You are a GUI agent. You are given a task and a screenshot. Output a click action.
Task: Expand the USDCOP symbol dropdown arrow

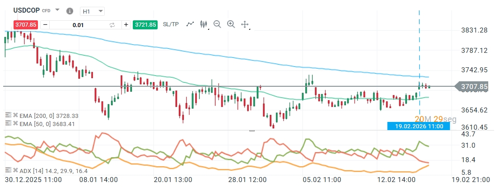pyautogui.click(x=57, y=10)
